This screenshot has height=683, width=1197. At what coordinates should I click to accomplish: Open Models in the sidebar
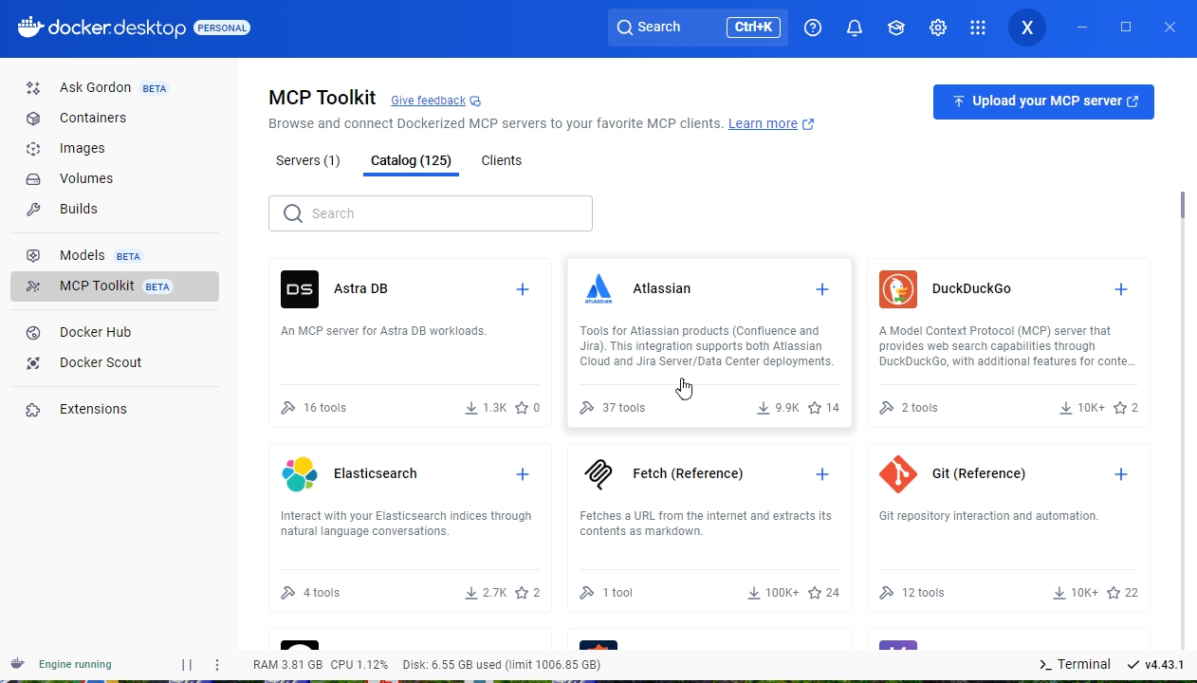click(114, 255)
